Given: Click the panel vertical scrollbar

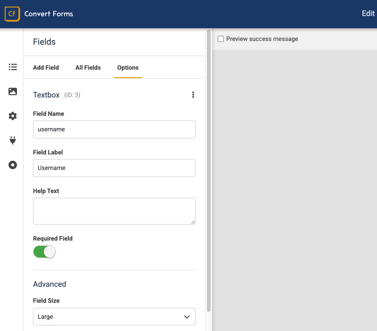Looking at the screenshot, I should pos(209,170).
